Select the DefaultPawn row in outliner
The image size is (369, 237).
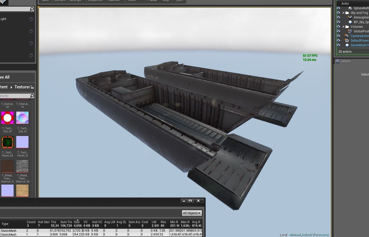pos(353,41)
